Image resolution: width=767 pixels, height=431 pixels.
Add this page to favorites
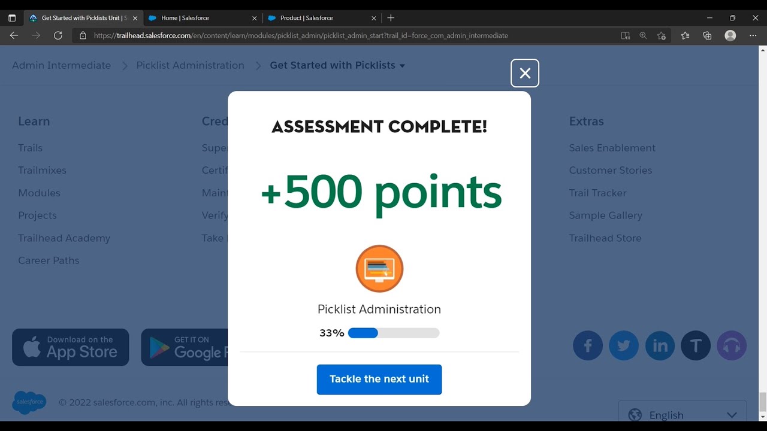(662, 35)
